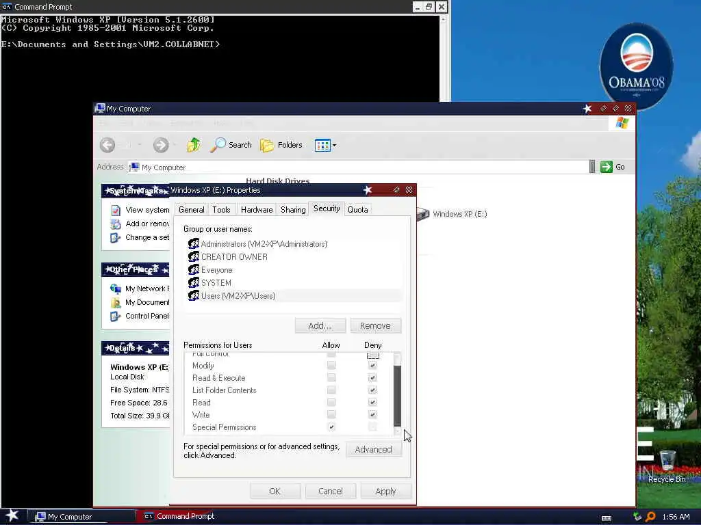The width and height of the screenshot is (701, 525).
Task: Open the Recycle Bin desktop icon
Action: [x=667, y=466]
